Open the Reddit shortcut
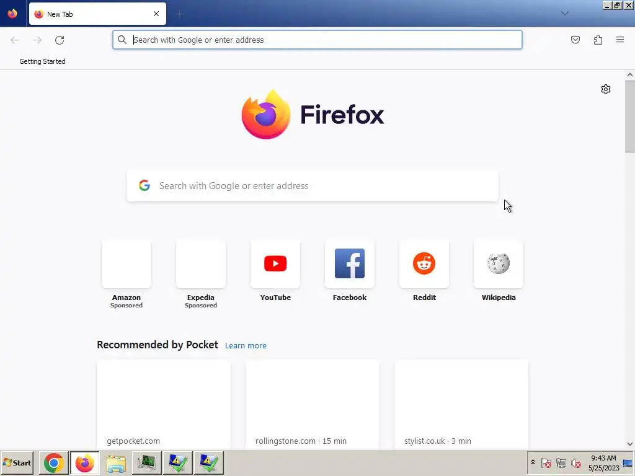Viewport: 635px width, 476px height. [424, 271]
